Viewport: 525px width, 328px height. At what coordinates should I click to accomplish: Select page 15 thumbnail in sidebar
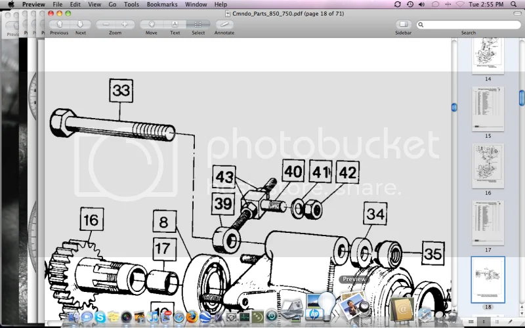tap(488, 109)
